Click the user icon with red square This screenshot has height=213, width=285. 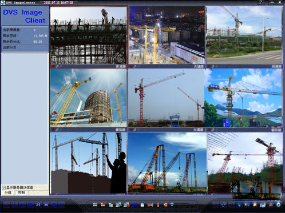[x=103, y=204]
